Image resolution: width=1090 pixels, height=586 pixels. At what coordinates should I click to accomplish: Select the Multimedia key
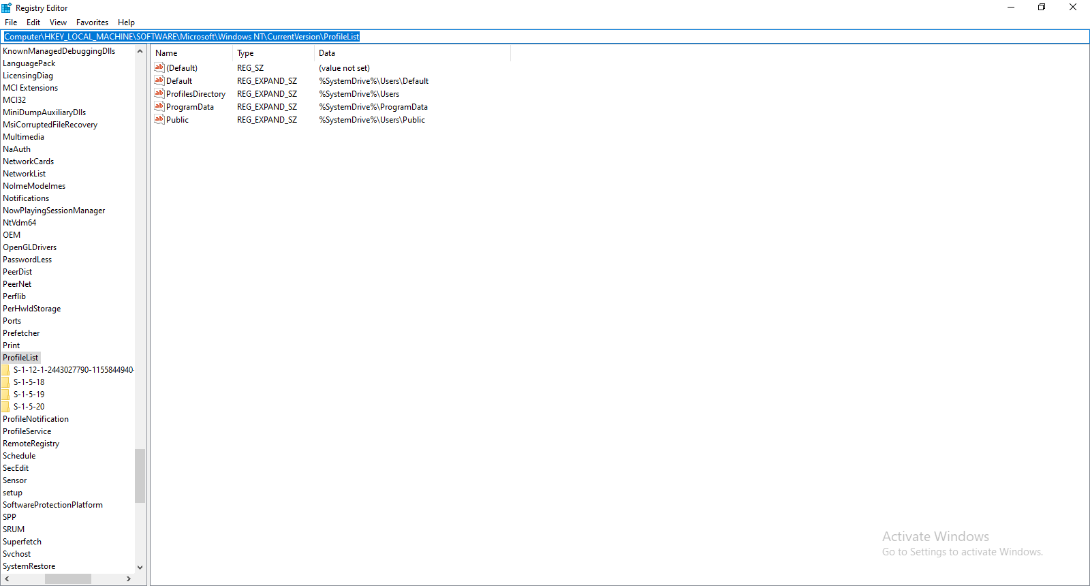(x=23, y=137)
